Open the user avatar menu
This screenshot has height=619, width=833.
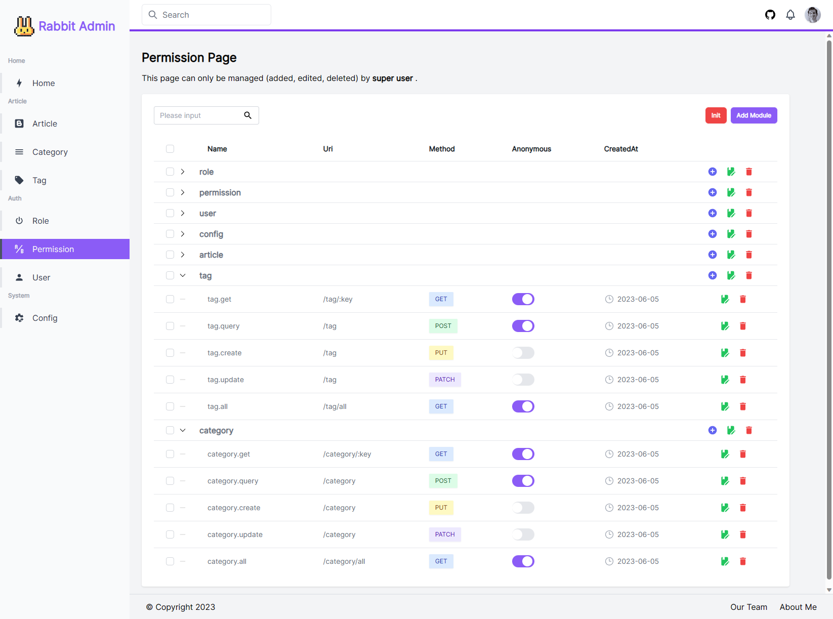coord(813,15)
